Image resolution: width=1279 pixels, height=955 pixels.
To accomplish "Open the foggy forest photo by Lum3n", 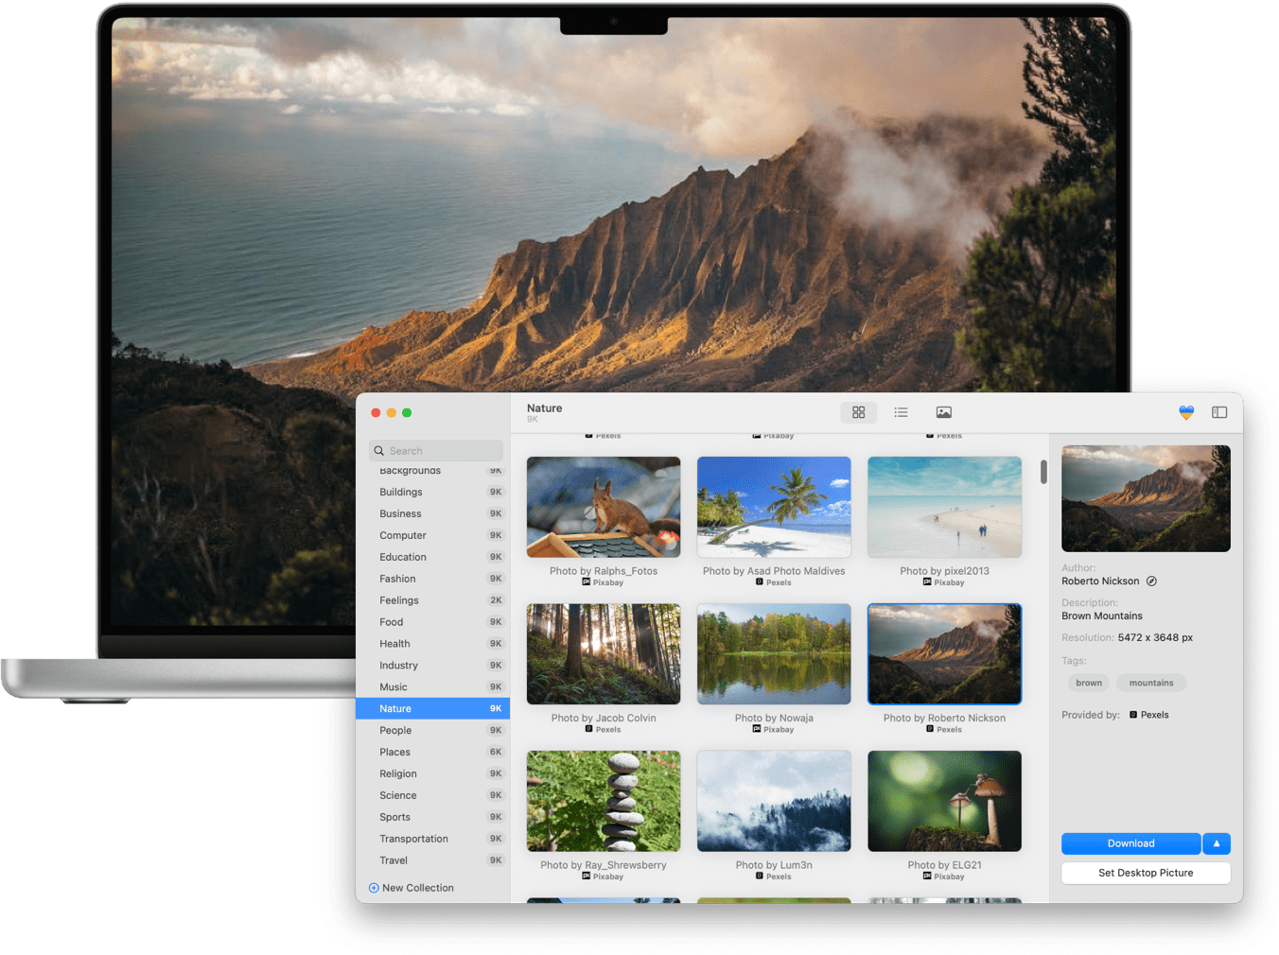I will tap(774, 801).
